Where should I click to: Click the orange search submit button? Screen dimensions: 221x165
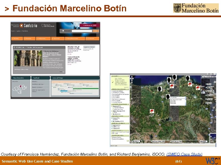click(x=95, y=31)
